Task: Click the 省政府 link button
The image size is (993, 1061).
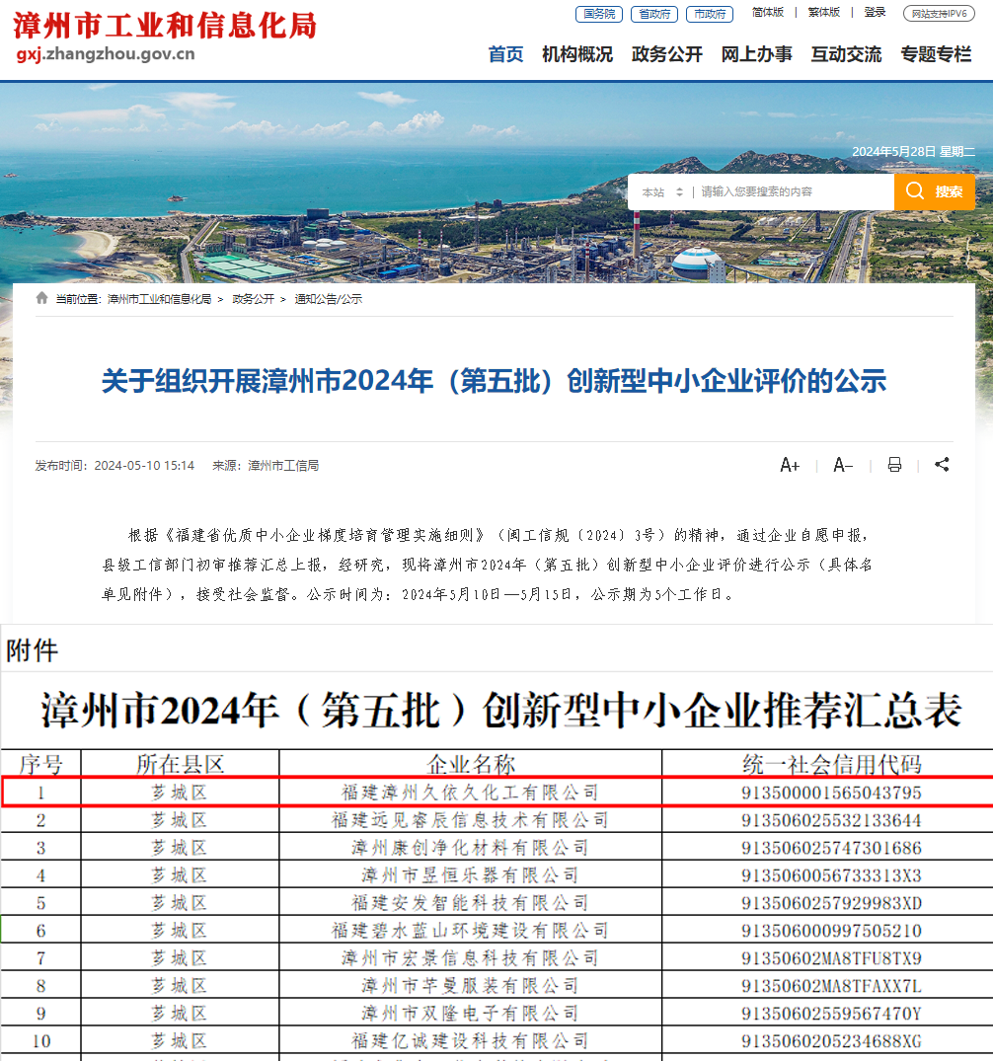Action: (x=654, y=14)
